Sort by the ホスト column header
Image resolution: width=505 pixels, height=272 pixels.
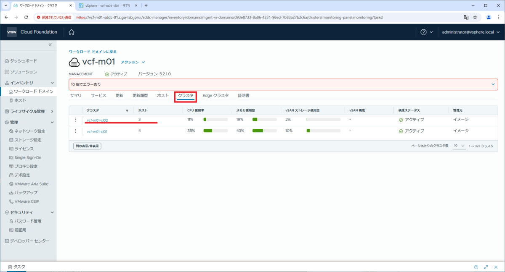point(143,111)
